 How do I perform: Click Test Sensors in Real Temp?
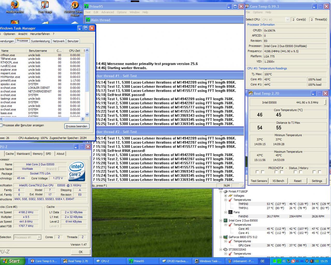tap(259, 181)
